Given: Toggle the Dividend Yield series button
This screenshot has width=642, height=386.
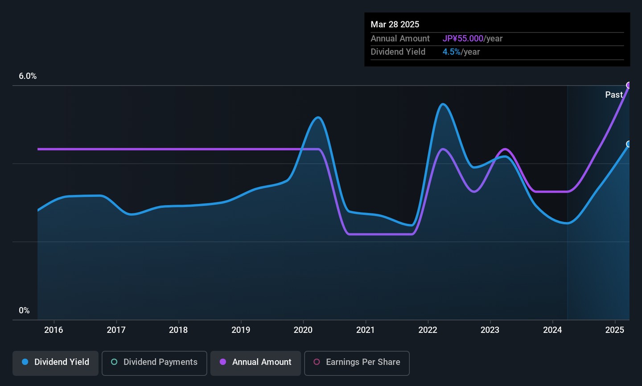Looking at the screenshot, I should click(x=55, y=363).
